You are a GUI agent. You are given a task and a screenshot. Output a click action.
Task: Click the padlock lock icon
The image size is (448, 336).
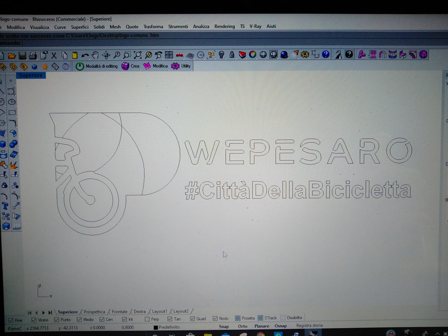pos(232,55)
